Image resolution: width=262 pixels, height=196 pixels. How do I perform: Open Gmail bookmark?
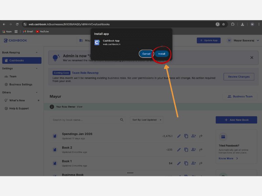point(28,31)
